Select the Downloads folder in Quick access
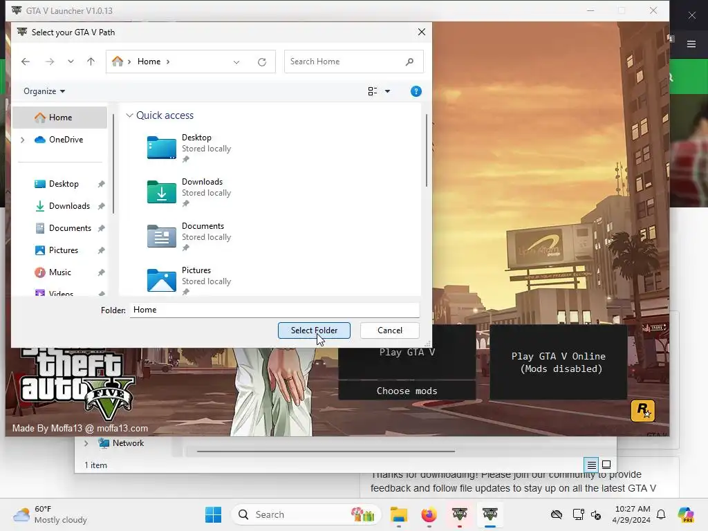The height and width of the screenshot is (531, 708). tap(189, 192)
